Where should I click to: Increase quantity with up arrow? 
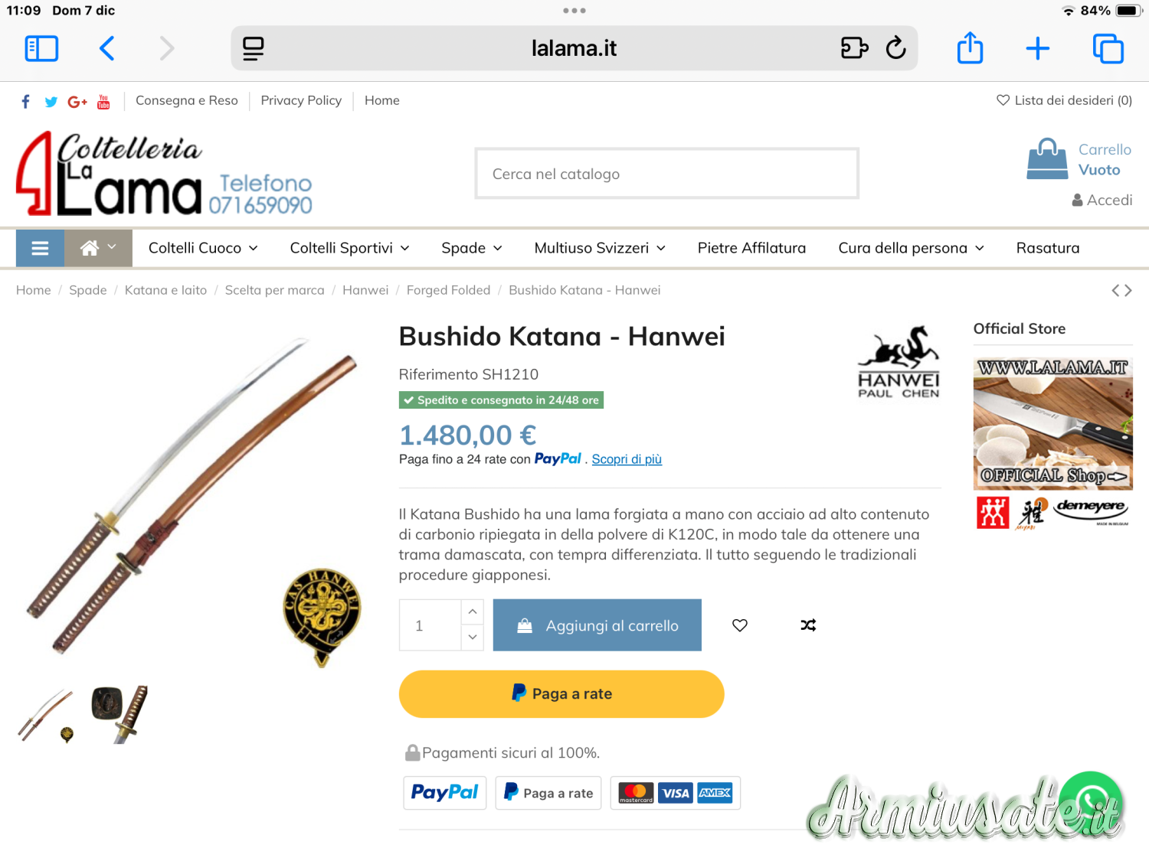click(473, 612)
